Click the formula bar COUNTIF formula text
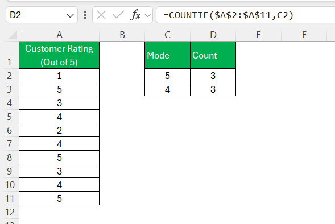Image resolution: width=335 pixels, height=224 pixels. point(229,15)
